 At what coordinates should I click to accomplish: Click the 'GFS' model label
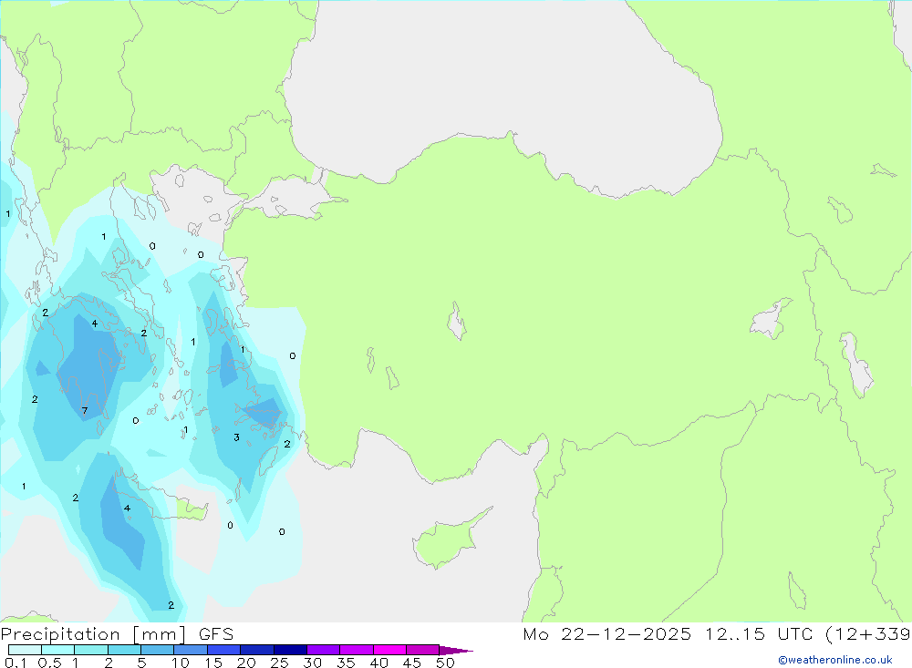216,634
